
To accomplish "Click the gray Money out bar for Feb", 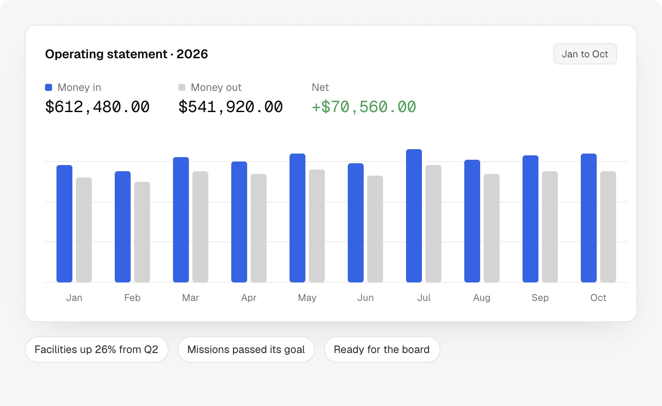I will click(x=142, y=232).
